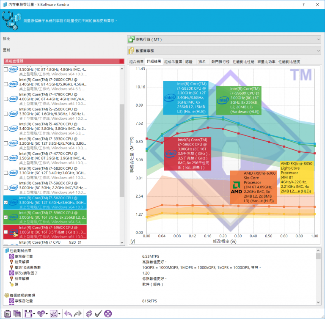This screenshot has height=319, width=325.
Task: Switch to the 詳細結果 tab
Action: [x=154, y=61]
